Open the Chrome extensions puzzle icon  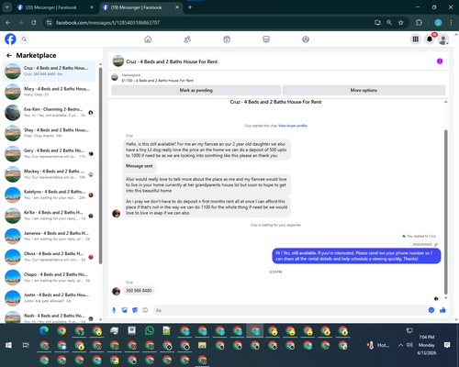tap(419, 23)
